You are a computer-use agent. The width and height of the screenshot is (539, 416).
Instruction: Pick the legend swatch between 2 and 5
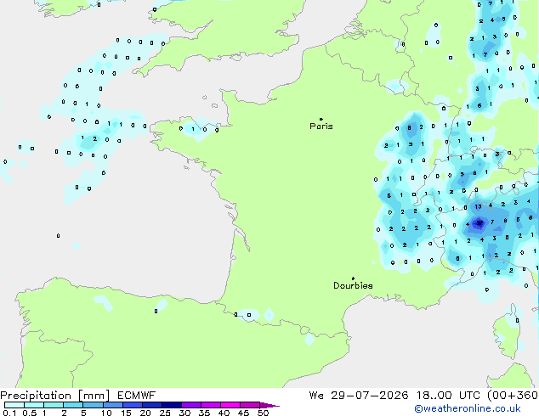(x=73, y=405)
